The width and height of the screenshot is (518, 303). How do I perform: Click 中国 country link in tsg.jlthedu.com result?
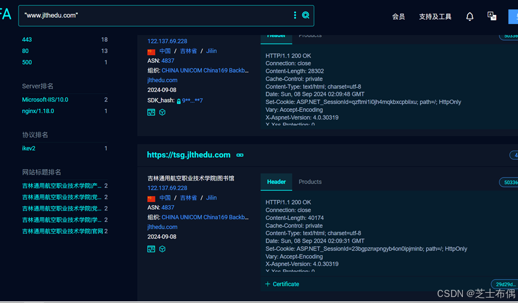(x=165, y=198)
